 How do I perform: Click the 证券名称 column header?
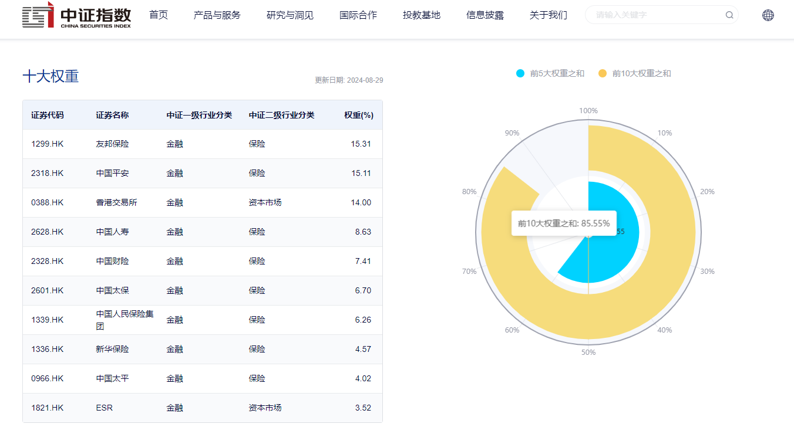[x=112, y=115]
